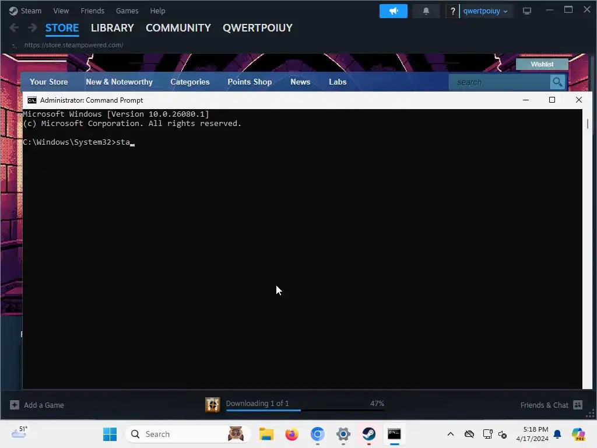Open the clock and date flyout
The width and height of the screenshot is (597, 448).
coord(532,434)
